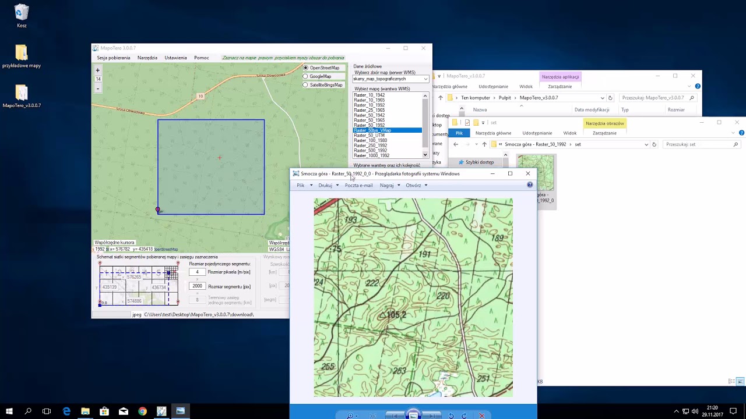Go up one folder in 'set' explorer

coord(484,144)
